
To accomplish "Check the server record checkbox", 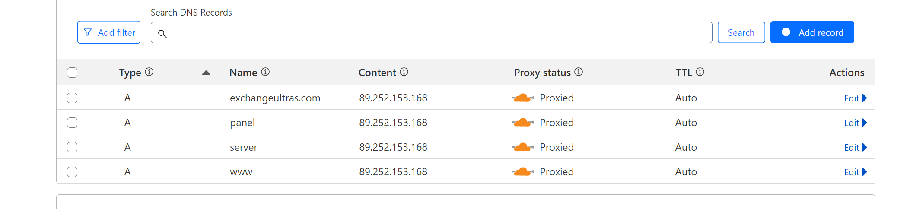I will pos(72,147).
